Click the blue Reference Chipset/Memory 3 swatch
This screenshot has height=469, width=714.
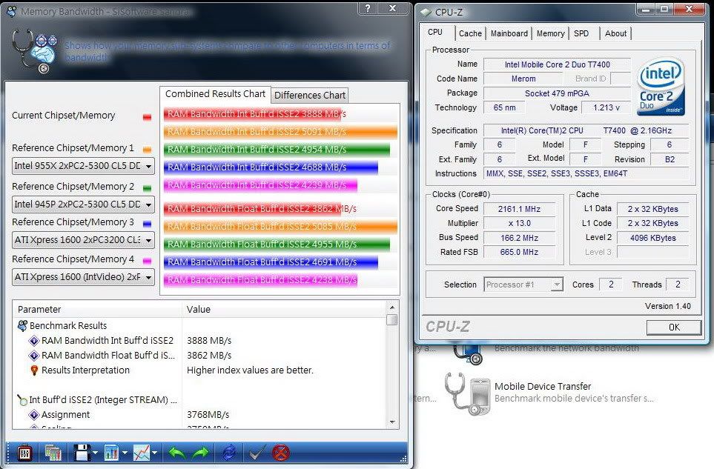(x=147, y=223)
